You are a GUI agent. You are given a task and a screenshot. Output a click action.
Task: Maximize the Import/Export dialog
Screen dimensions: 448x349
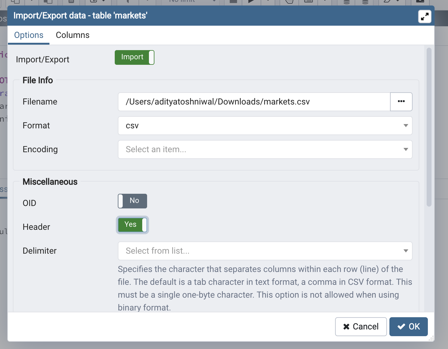tap(425, 17)
